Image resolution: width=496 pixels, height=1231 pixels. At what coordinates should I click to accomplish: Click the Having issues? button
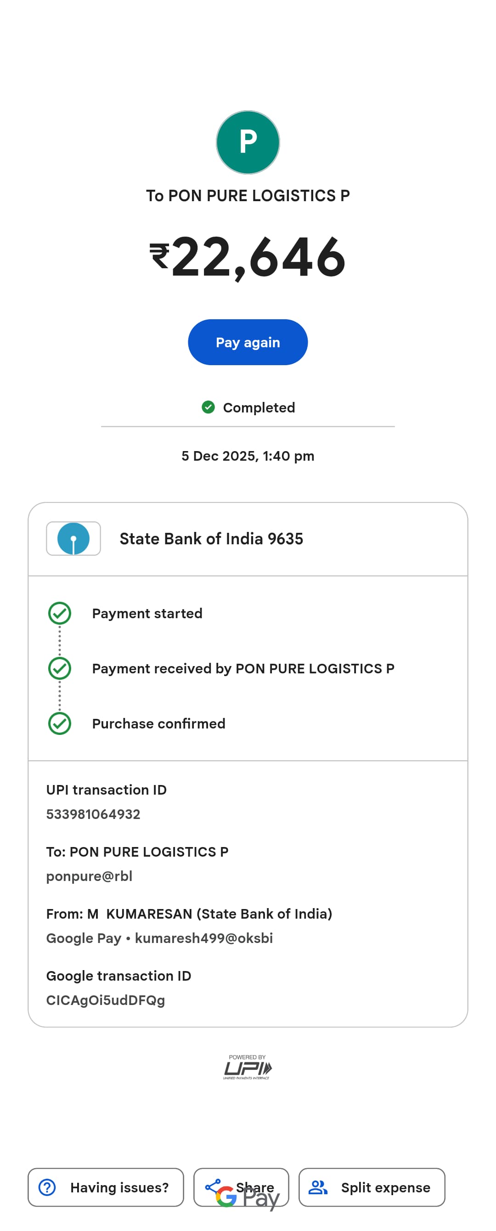point(106,1187)
